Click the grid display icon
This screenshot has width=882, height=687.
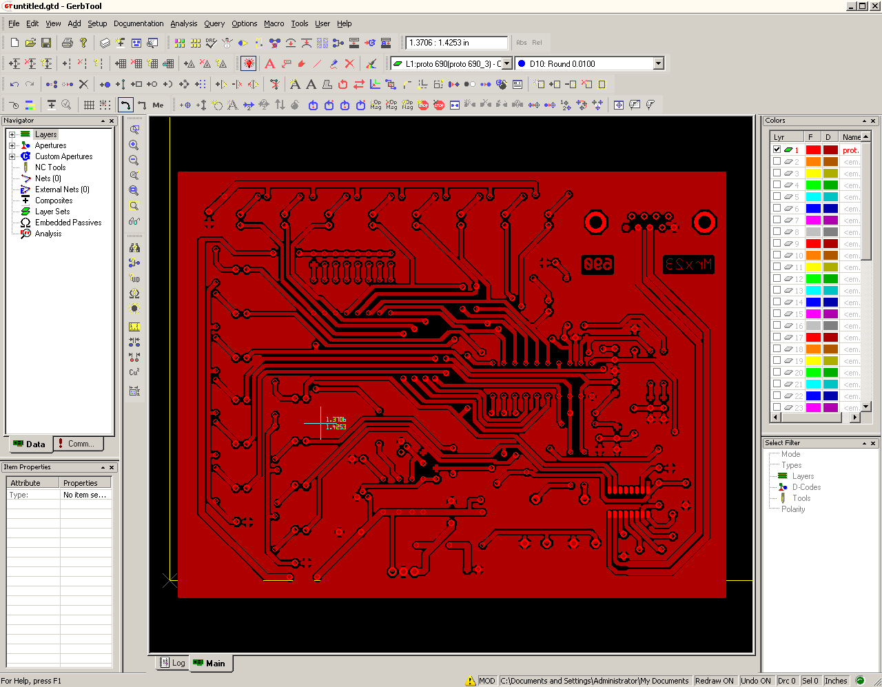click(x=89, y=105)
